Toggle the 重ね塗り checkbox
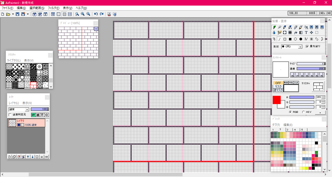This screenshot has height=177, width=332. point(307,46)
